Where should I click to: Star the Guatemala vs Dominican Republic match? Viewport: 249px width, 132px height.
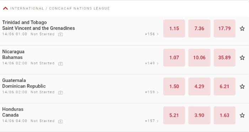point(242,87)
